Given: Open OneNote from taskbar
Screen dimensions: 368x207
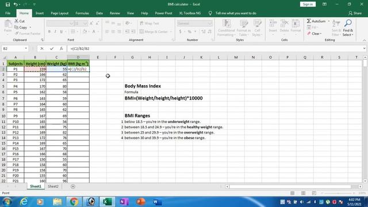Looking at the screenshot, I should (124, 202).
